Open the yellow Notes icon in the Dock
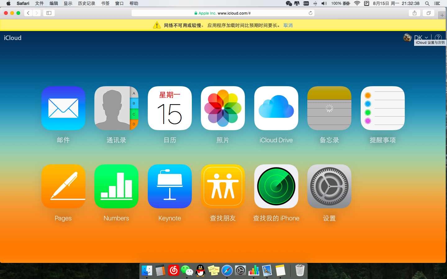Image resolution: width=447 pixels, height=279 pixels. [x=280, y=270]
